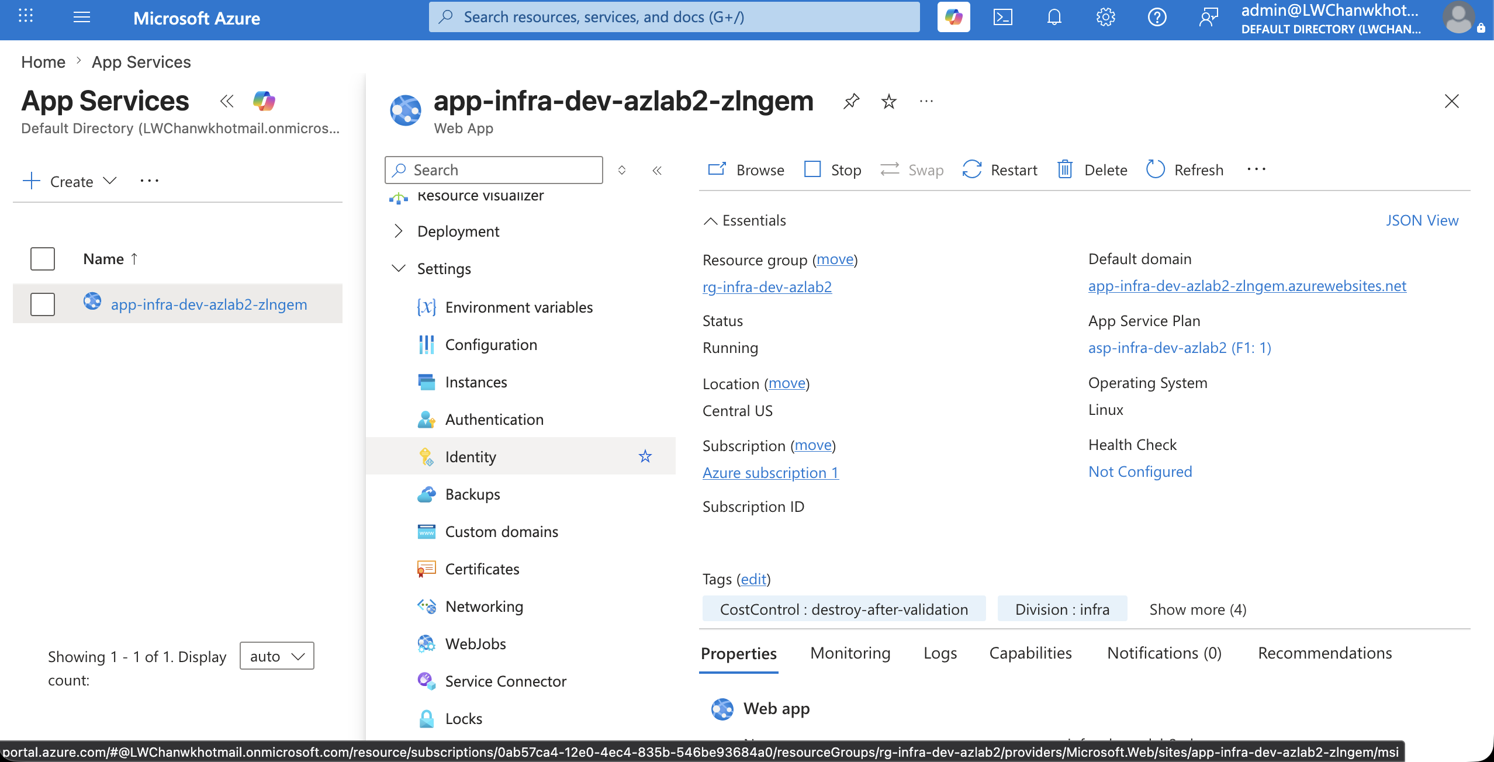Image resolution: width=1494 pixels, height=762 pixels.
Task: Open the hamburger portal menu
Action: pyautogui.click(x=82, y=17)
